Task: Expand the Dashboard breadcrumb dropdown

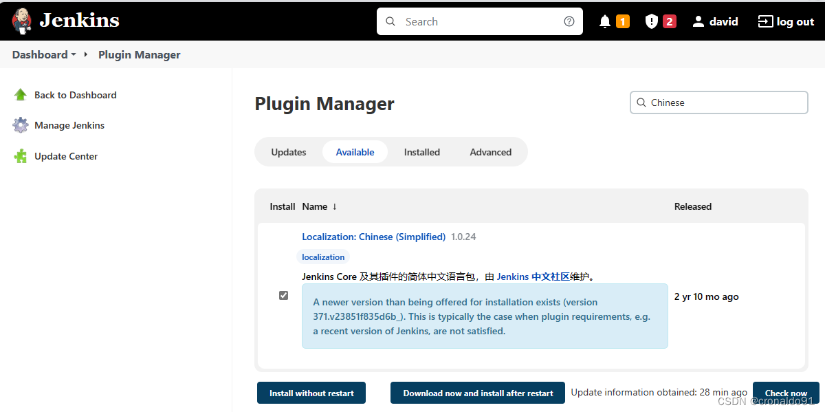Action: [74, 55]
